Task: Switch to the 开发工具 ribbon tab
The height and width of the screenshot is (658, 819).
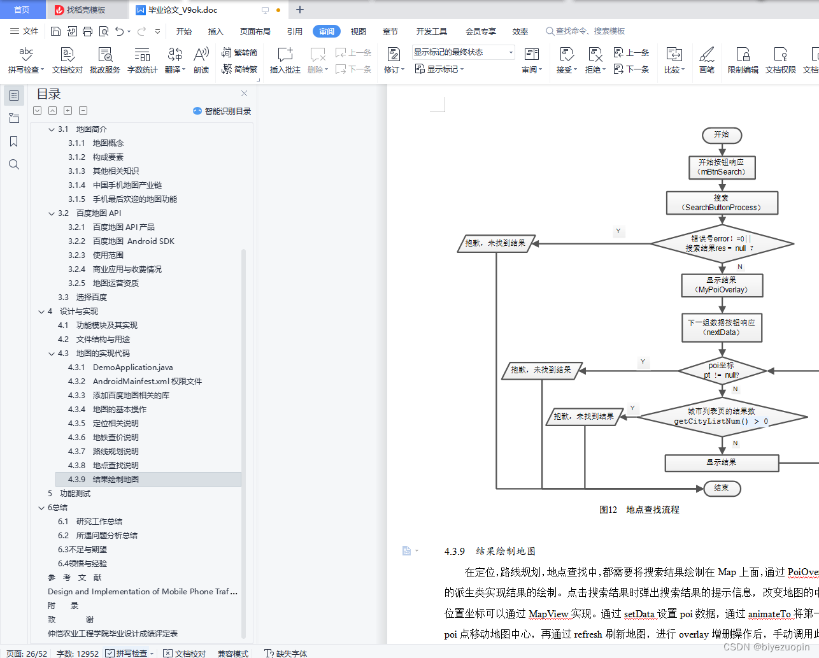Action: [432, 31]
